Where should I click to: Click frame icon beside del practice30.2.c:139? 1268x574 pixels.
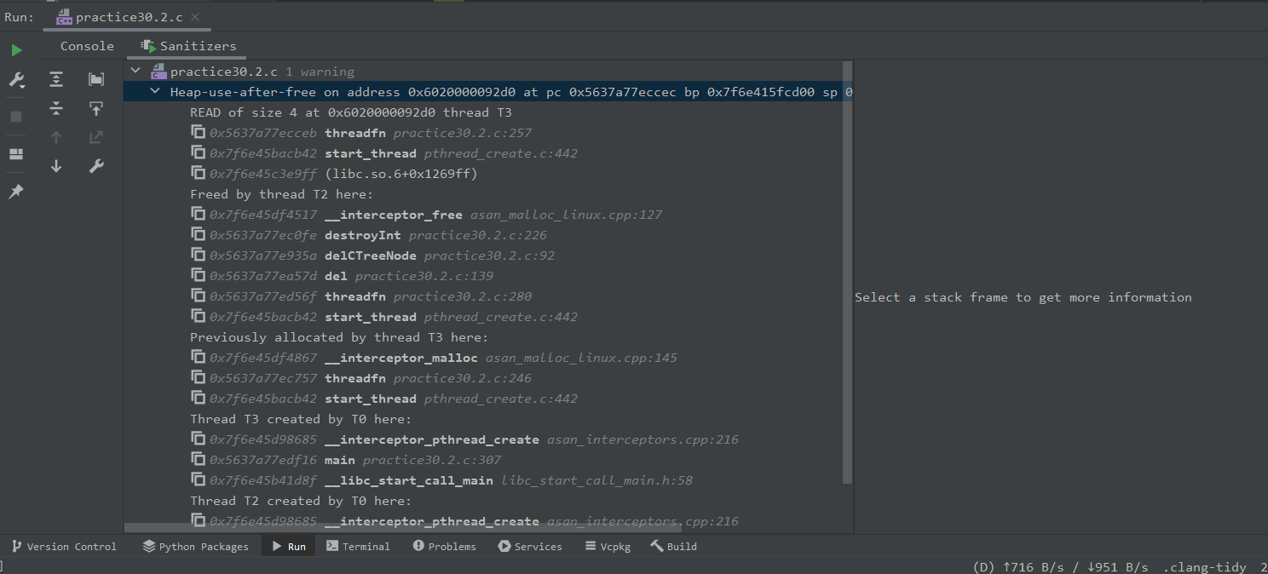pos(199,275)
